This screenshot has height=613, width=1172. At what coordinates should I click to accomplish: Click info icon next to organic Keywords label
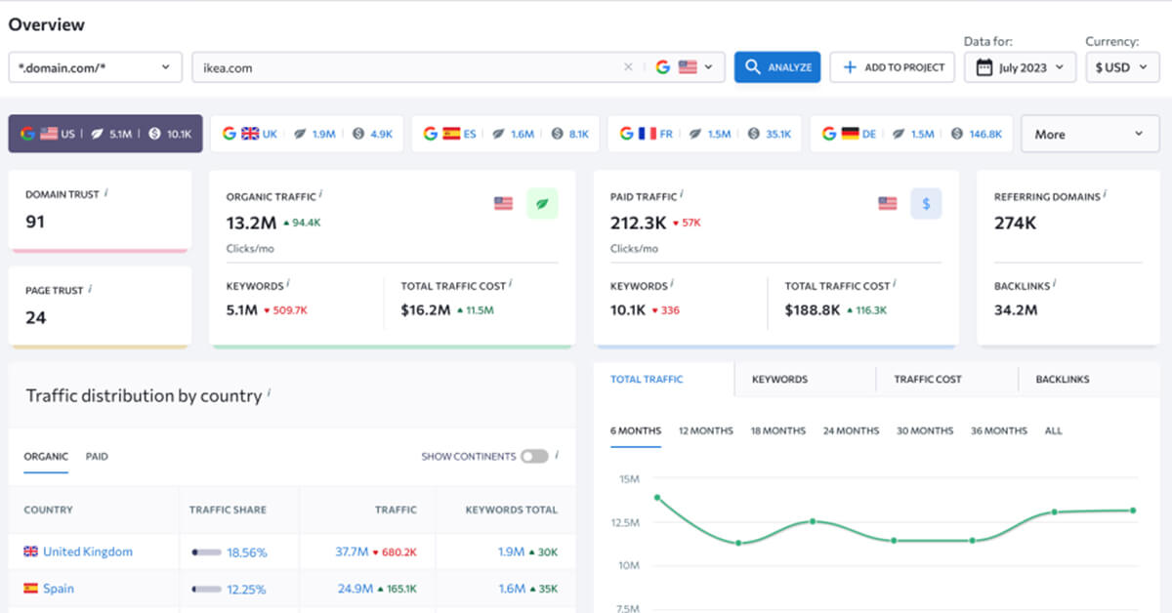pyautogui.click(x=288, y=285)
